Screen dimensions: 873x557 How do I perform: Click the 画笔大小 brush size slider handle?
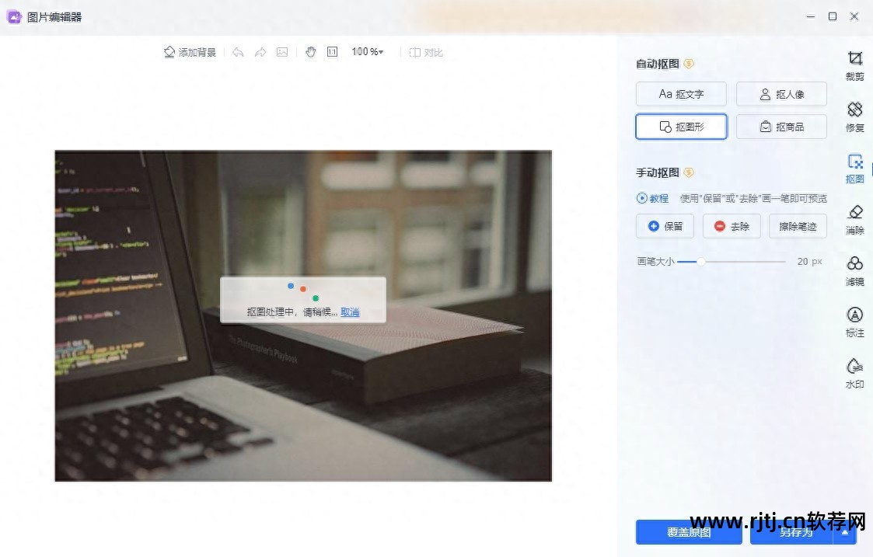pyautogui.click(x=701, y=262)
